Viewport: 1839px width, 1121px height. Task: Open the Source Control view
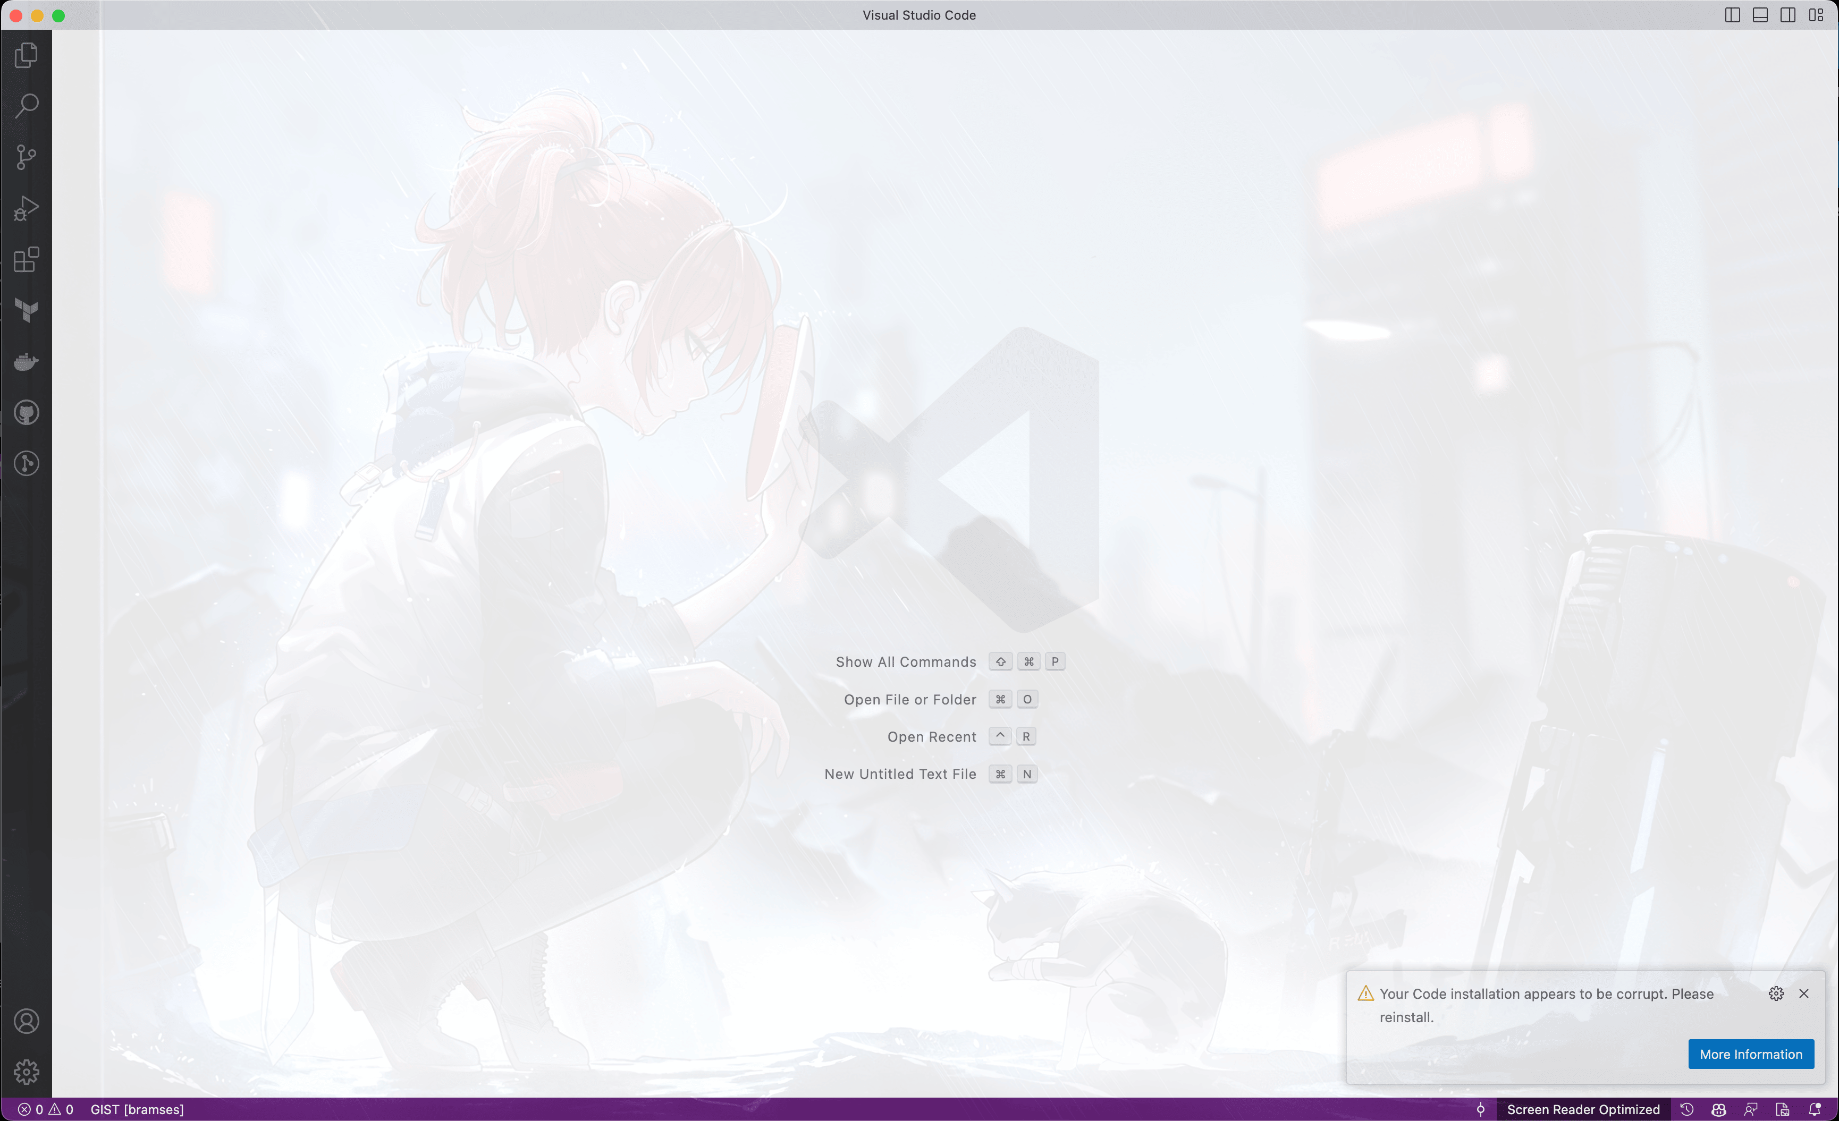[x=26, y=157]
